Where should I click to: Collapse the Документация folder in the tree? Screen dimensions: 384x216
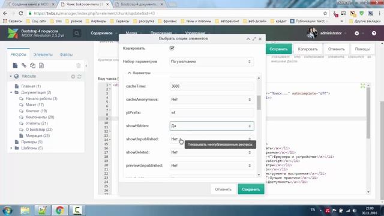point(11,92)
